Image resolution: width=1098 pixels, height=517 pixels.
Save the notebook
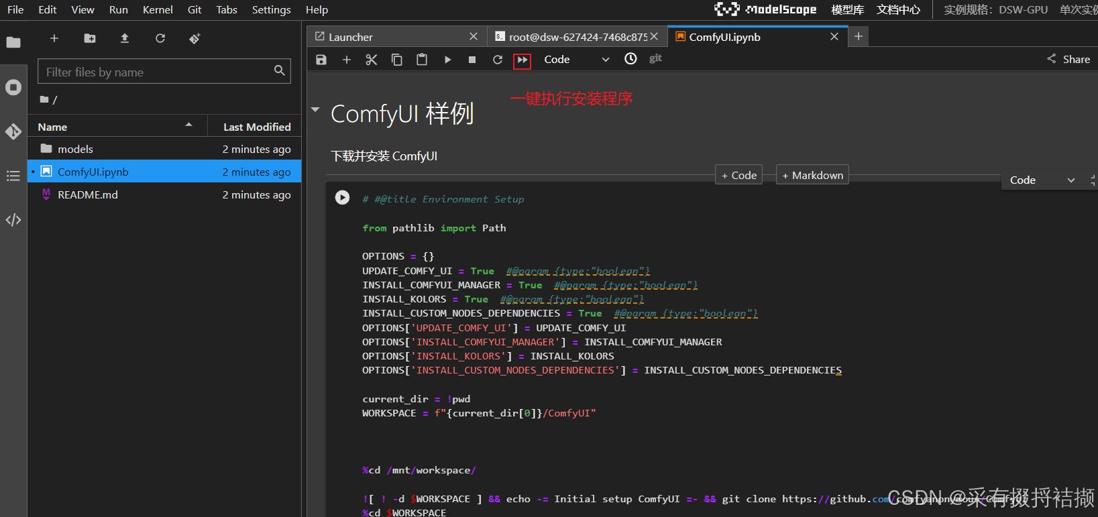[x=321, y=60]
